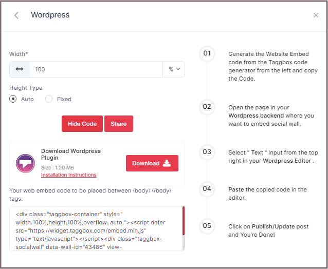Open the Installation Instructions link

click(x=68, y=175)
